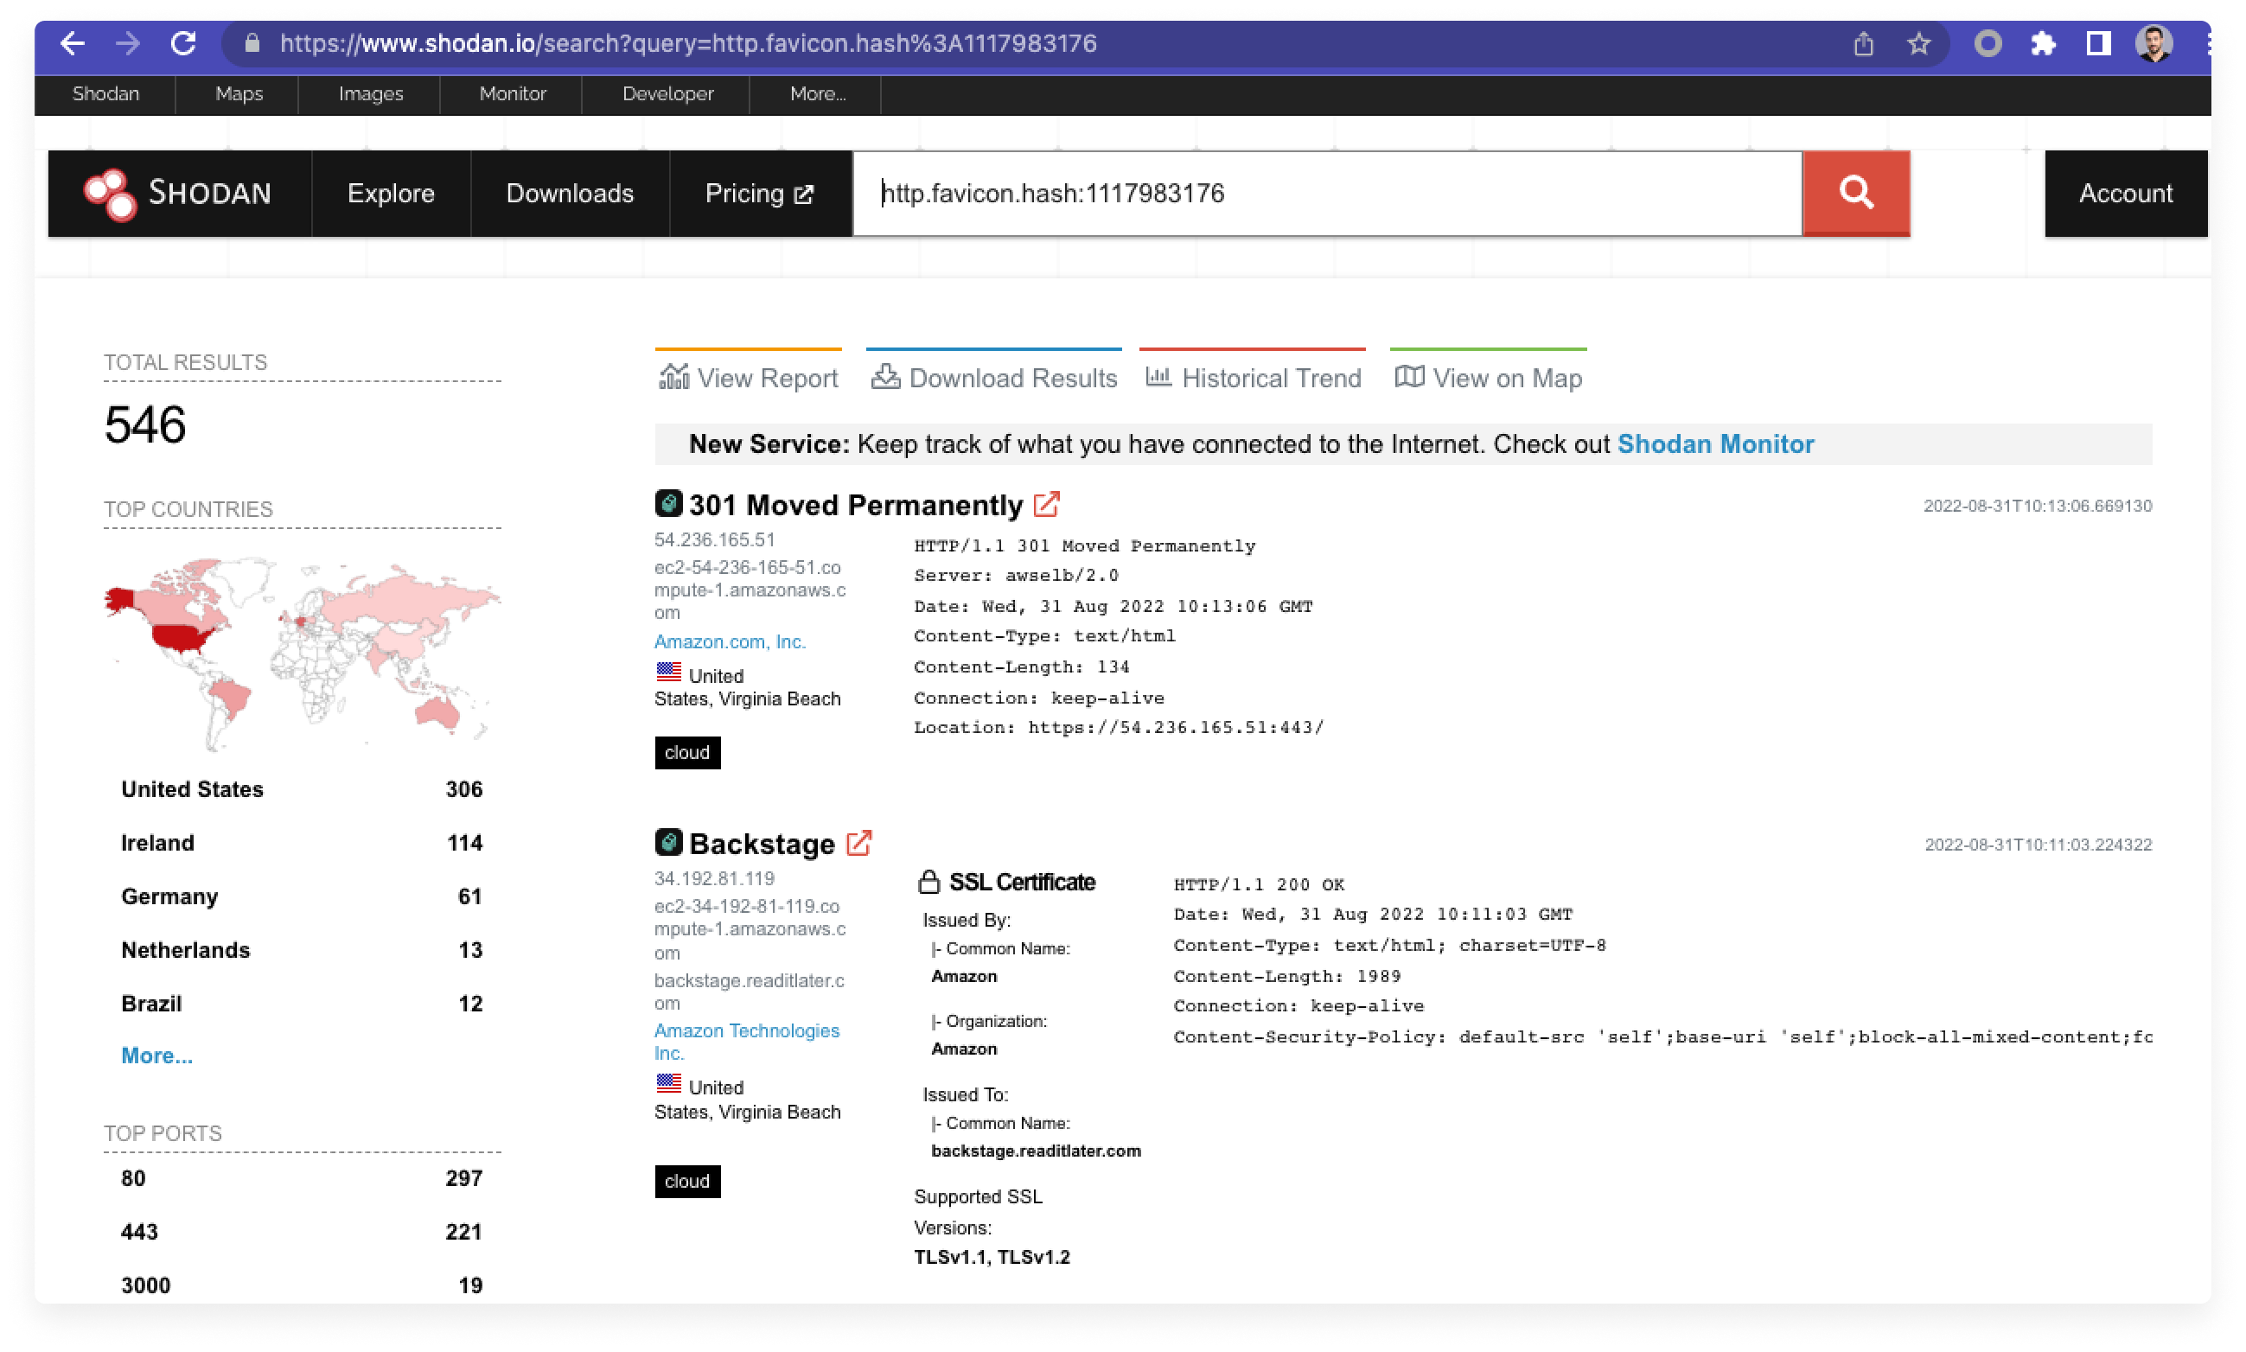
Task: Click the Shodan Monitor link
Action: [x=1715, y=443]
